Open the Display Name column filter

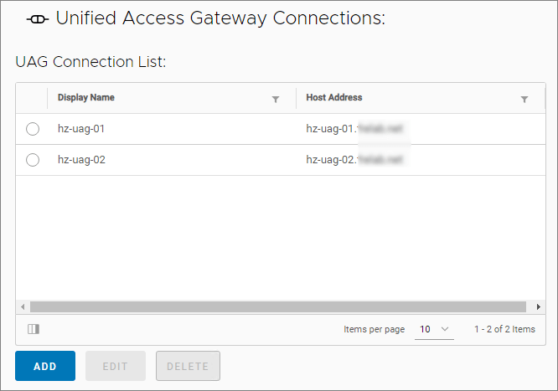coord(276,99)
